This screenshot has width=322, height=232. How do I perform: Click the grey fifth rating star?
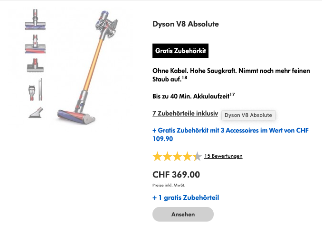[197, 156]
